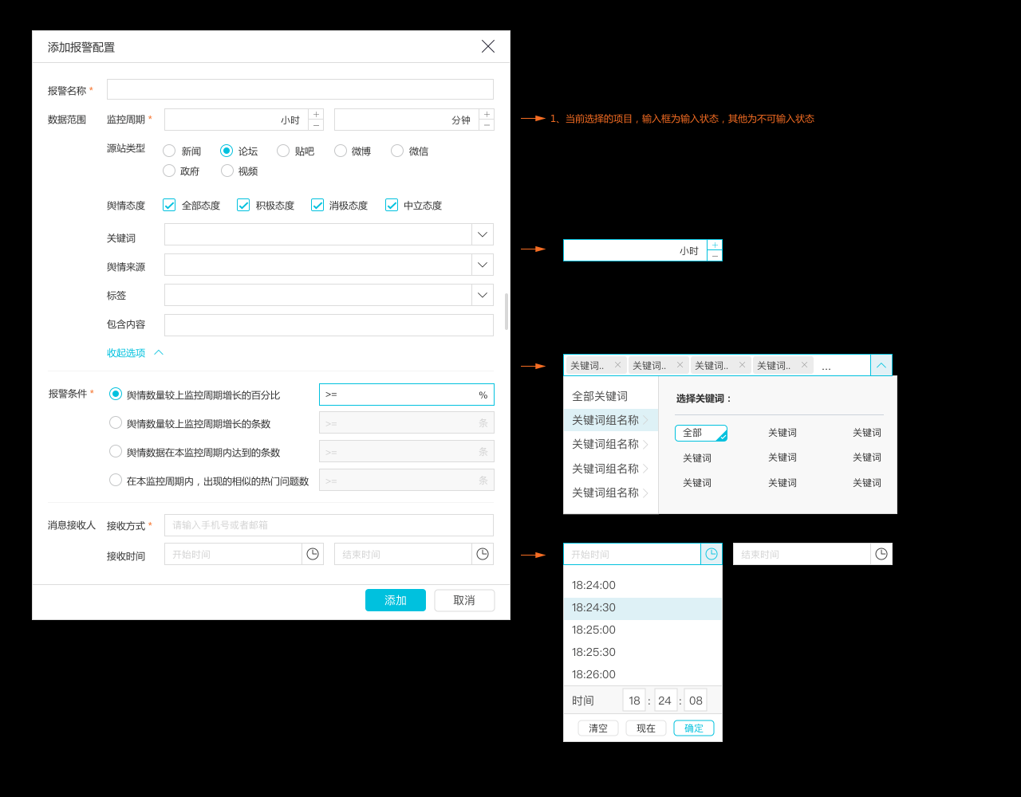Viewport: 1021px width, 797px height.
Task: Close the 添加报警配置 dialog
Action: tap(488, 46)
